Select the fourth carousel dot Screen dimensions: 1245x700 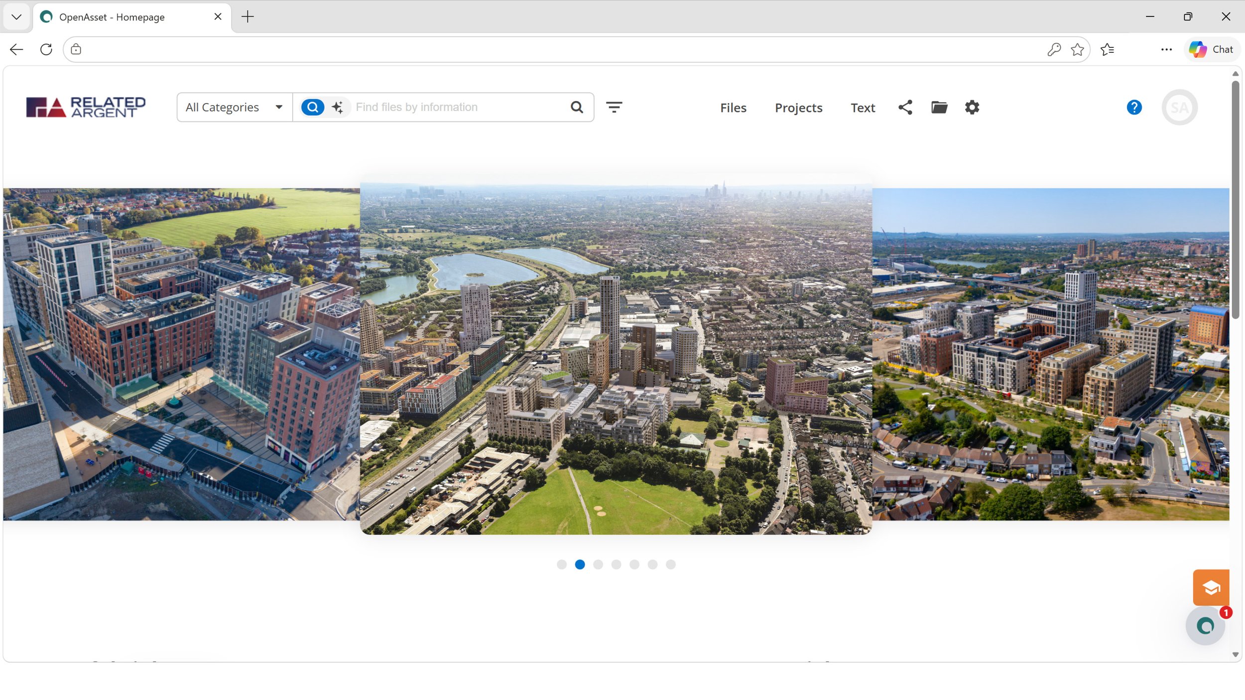coord(616,564)
